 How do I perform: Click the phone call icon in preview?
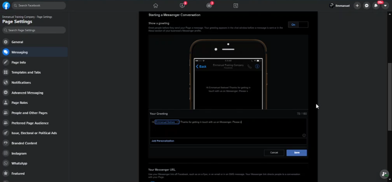click(x=249, y=66)
